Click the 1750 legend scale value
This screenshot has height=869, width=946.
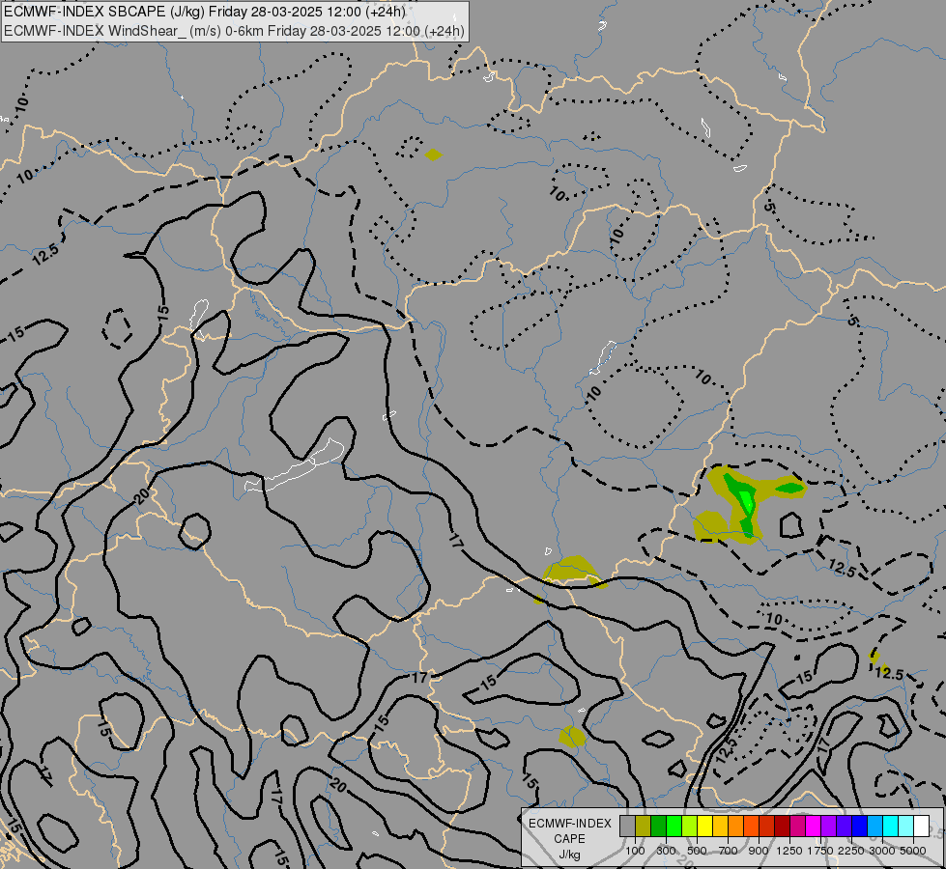pyautogui.click(x=820, y=851)
